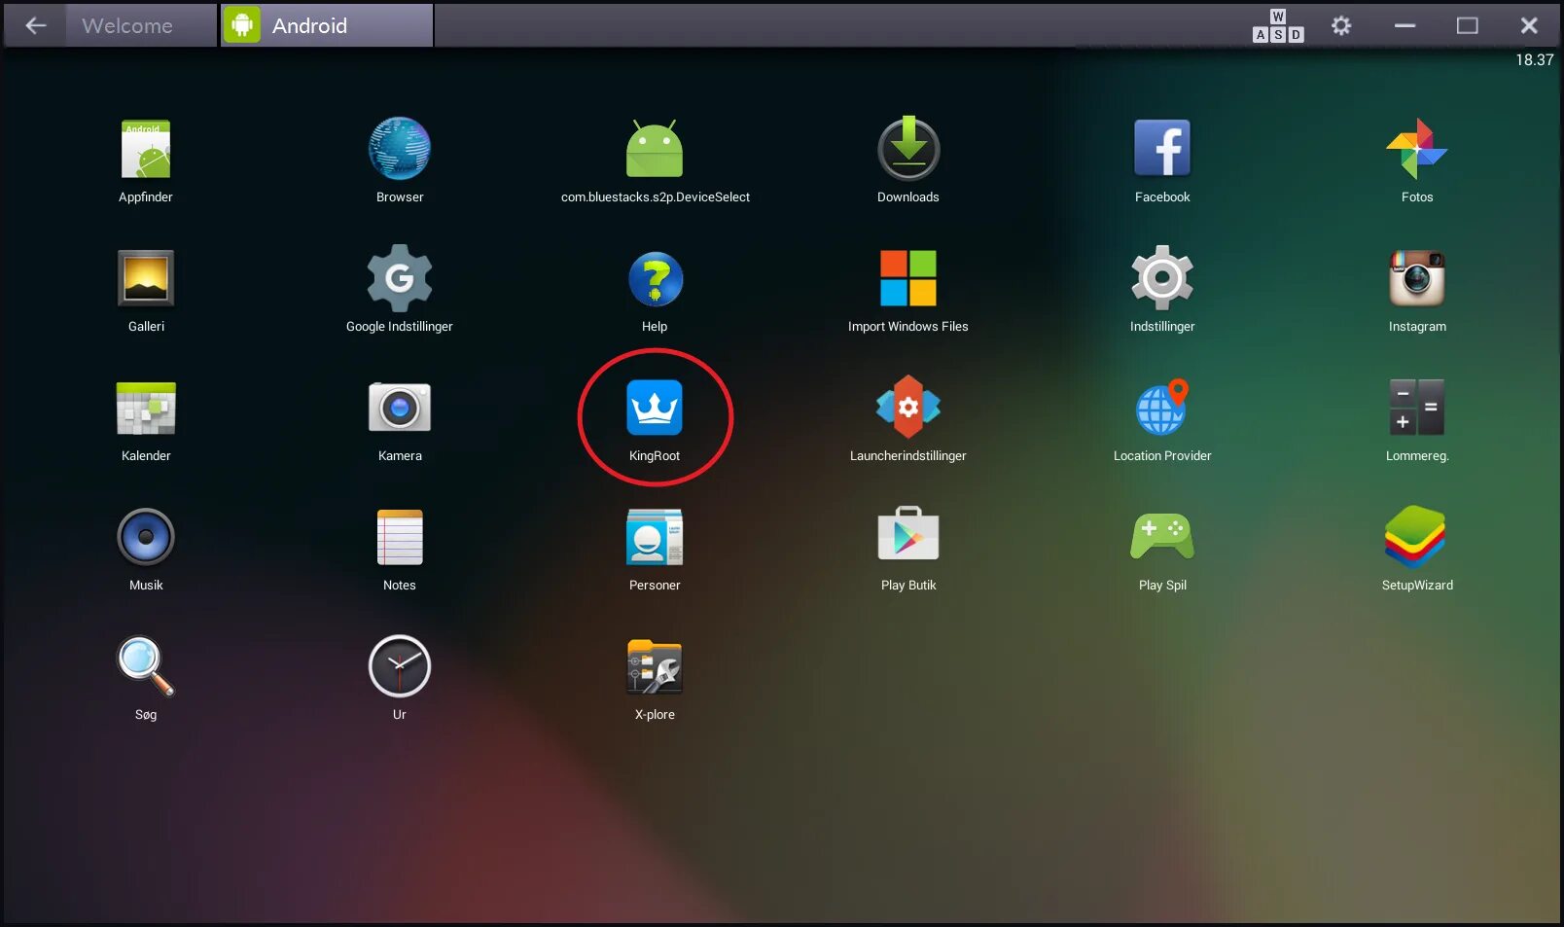Open the Personer contacts app
The height and width of the screenshot is (927, 1564).
(655, 537)
